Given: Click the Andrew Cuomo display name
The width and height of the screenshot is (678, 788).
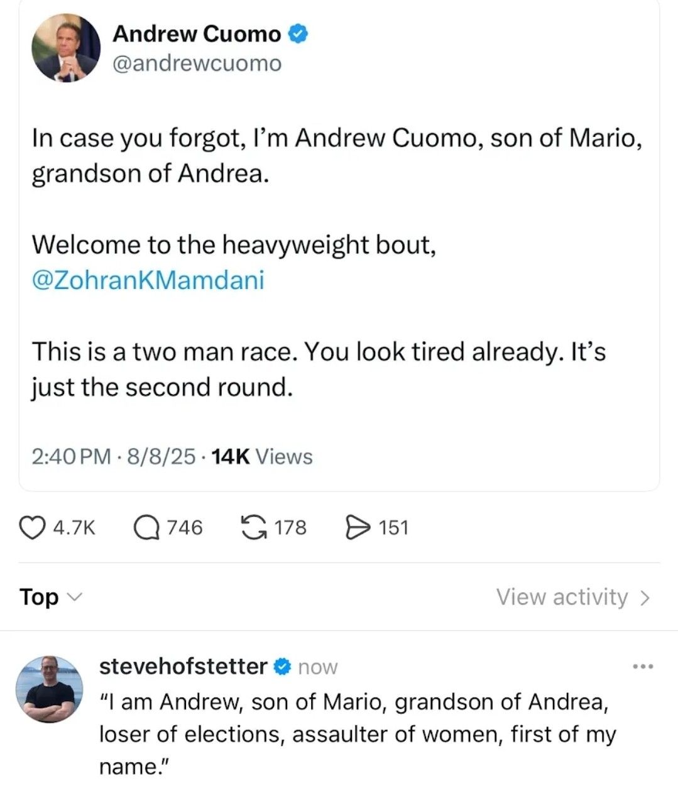Looking at the screenshot, I should coord(197,34).
